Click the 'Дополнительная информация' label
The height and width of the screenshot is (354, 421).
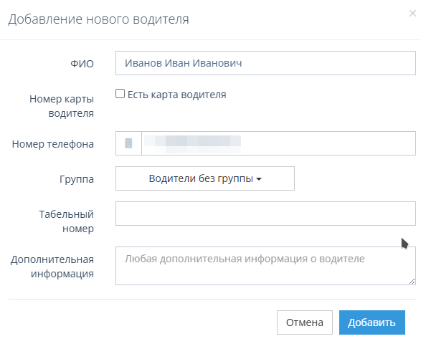[52, 267]
